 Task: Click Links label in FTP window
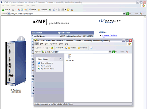pyautogui.click(x=122, y=52)
